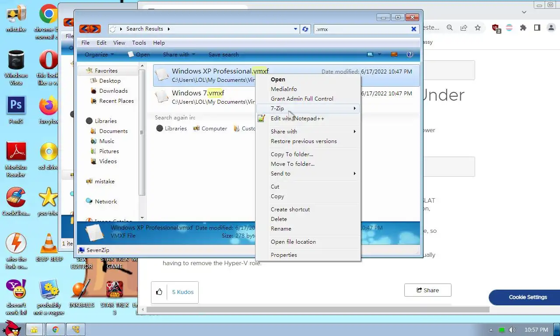Screen dimensions: 560x336
Task: Open the cd drive desktop icon
Action: point(49,151)
